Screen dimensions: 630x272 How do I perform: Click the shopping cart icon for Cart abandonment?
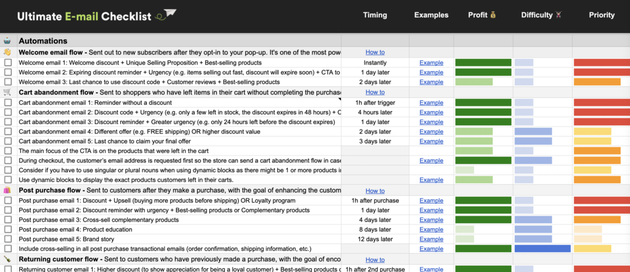[x=8, y=92]
